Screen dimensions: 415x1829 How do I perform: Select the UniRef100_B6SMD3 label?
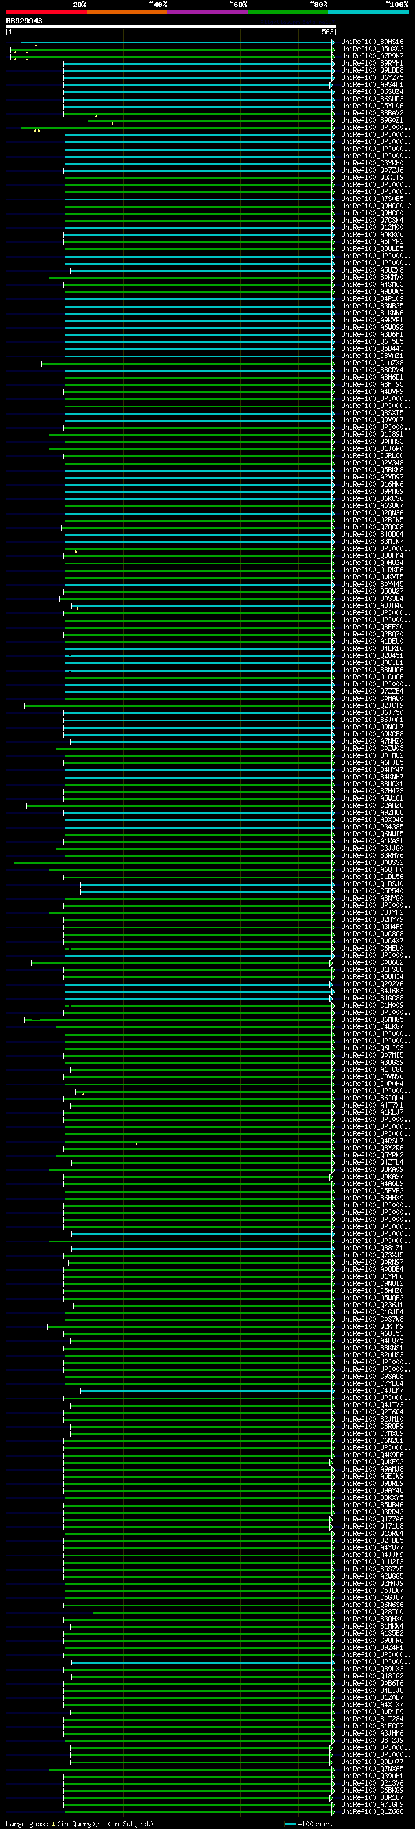pos(372,99)
